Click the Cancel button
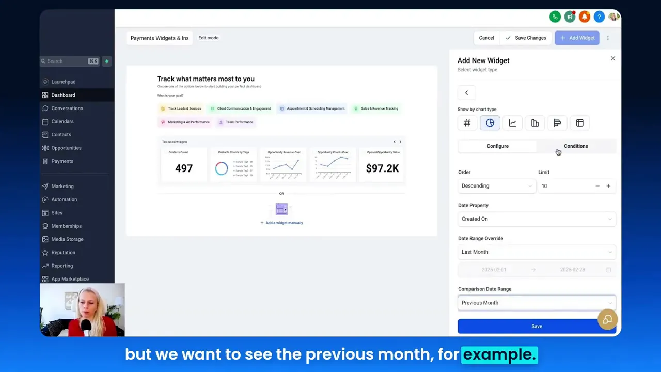 [x=486, y=38]
